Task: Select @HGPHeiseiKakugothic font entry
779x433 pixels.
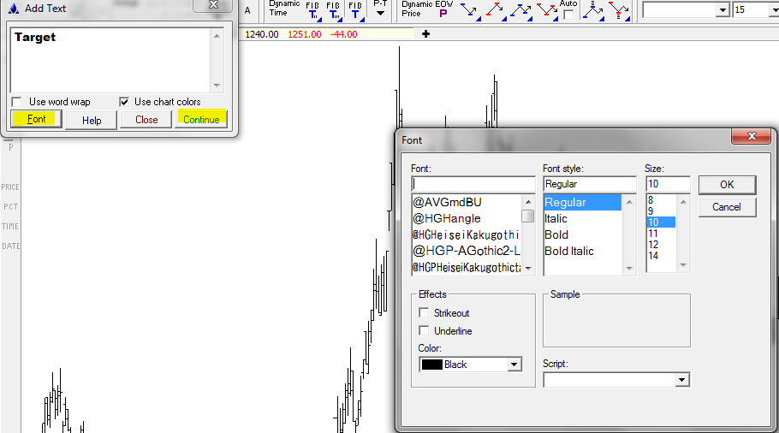Action: (x=466, y=268)
